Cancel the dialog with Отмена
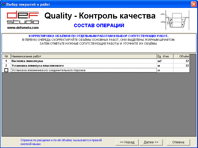 (x=178, y=142)
